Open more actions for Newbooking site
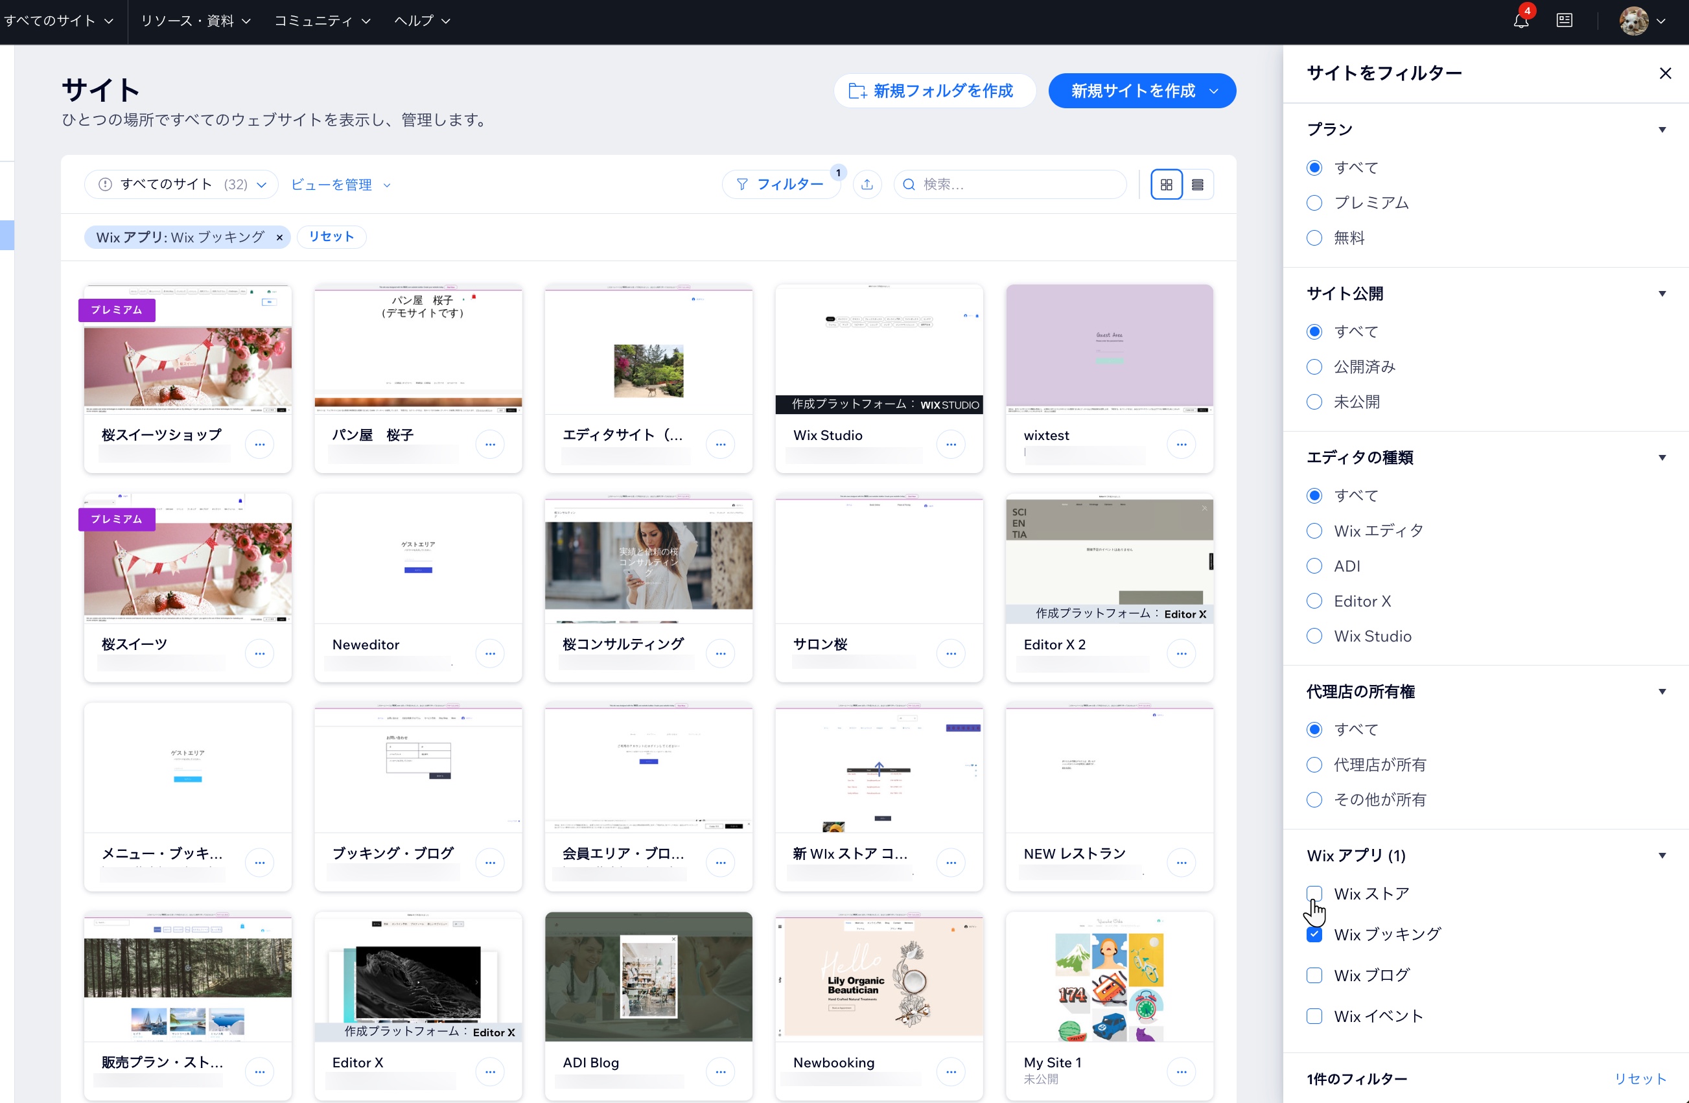1689x1103 pixels. (951, 1071)
